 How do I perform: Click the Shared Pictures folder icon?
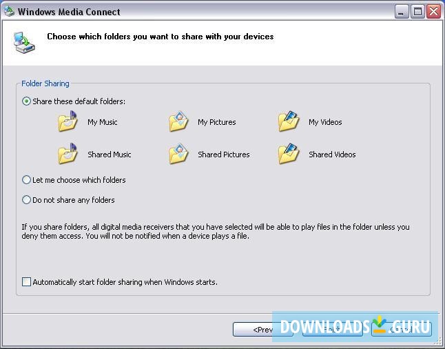coord(178,154)
